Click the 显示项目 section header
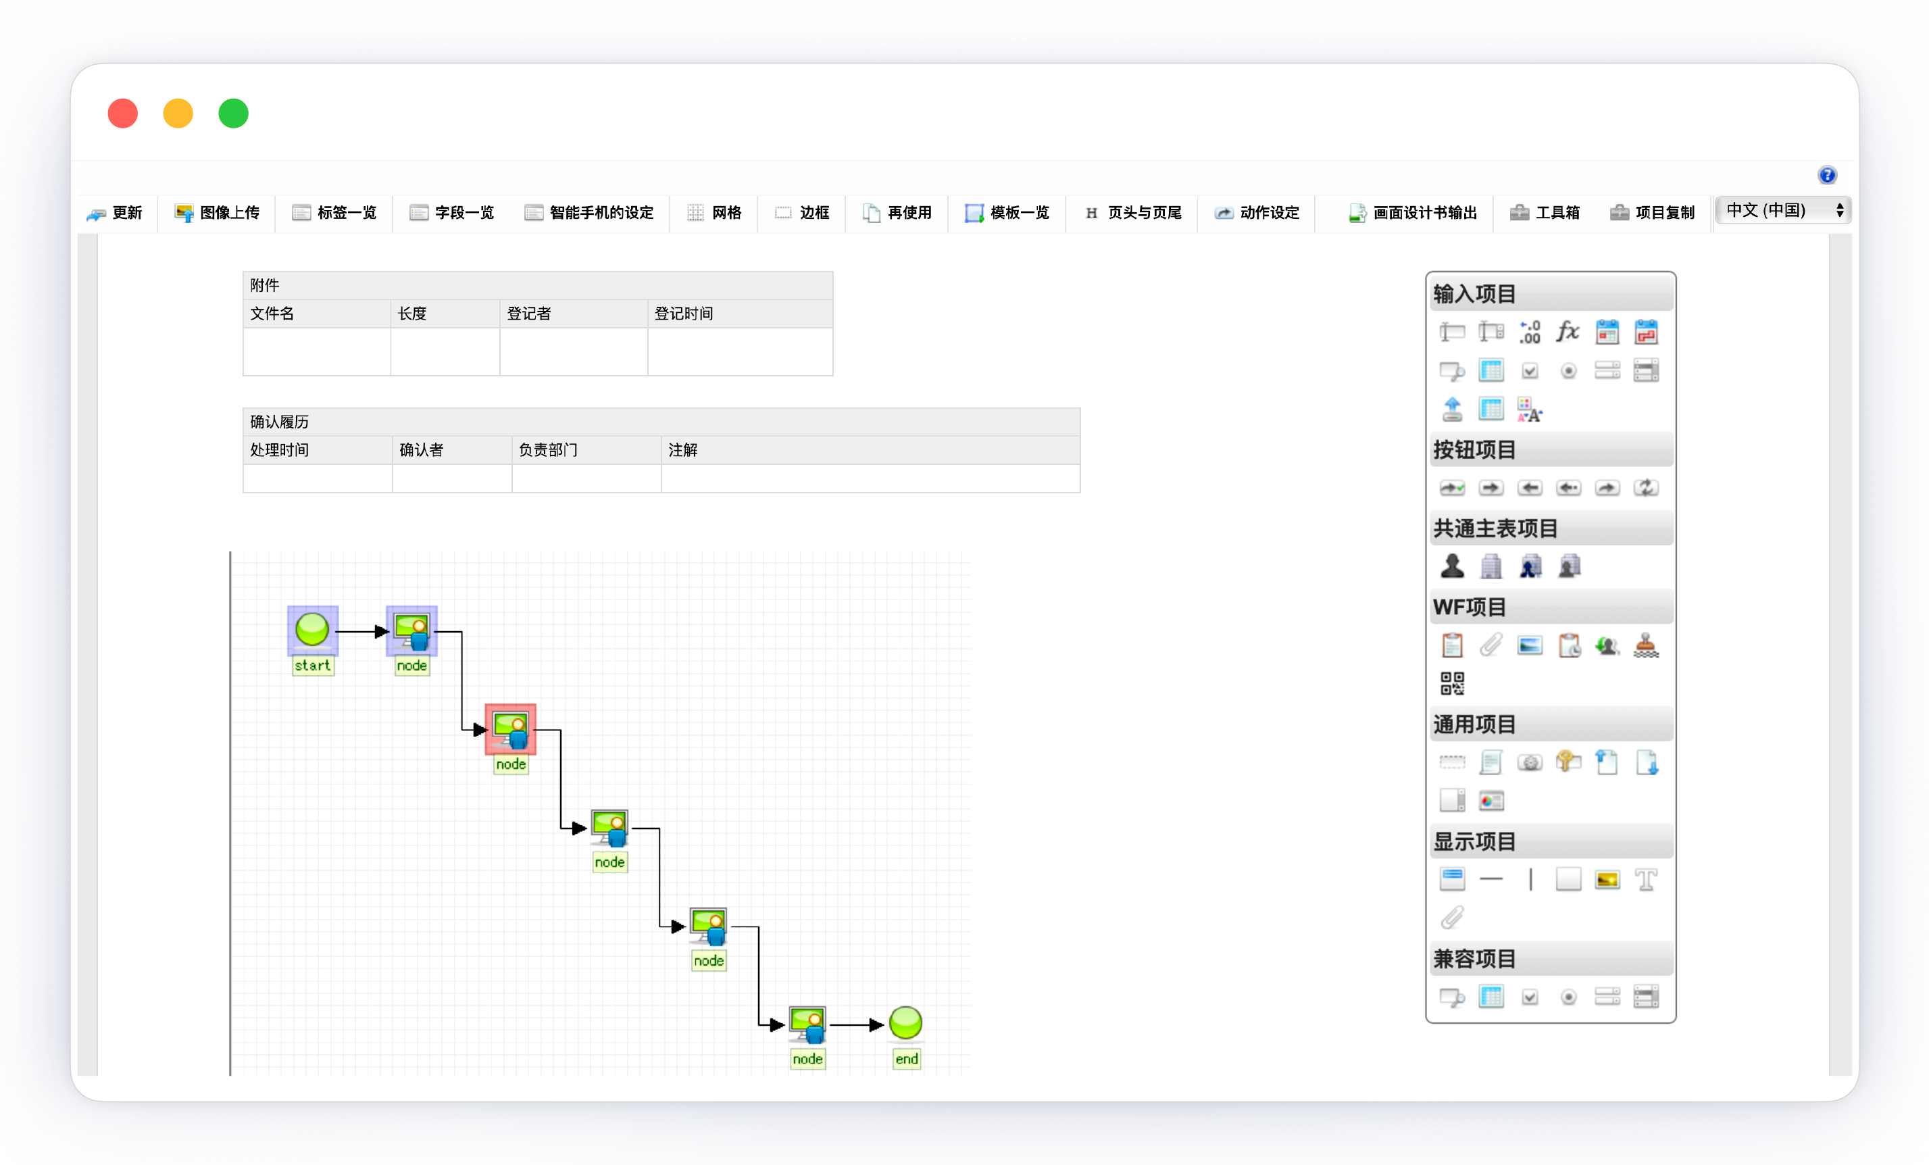Screen dimensions: 1929x1165 [1551, 841]
